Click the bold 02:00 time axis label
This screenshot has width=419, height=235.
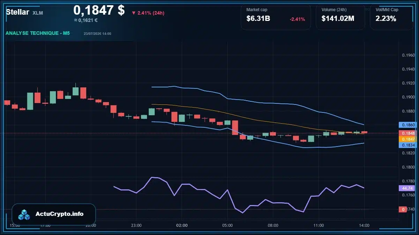click(182, 225)
